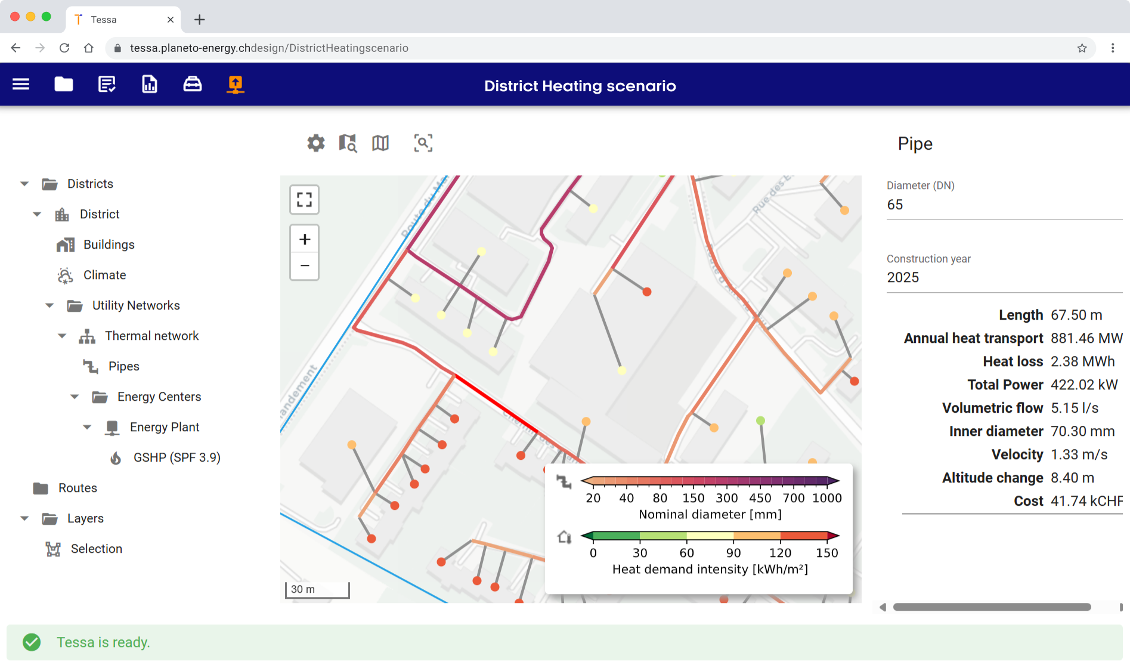Click scrollbar left arrow in Pipe panel
The image size is (1130, 665).
(883, 607)
